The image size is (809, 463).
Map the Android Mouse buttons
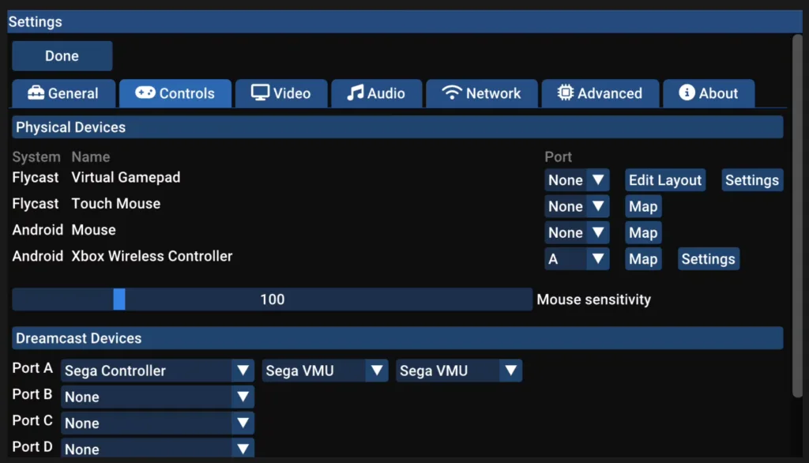pos(643,232)
